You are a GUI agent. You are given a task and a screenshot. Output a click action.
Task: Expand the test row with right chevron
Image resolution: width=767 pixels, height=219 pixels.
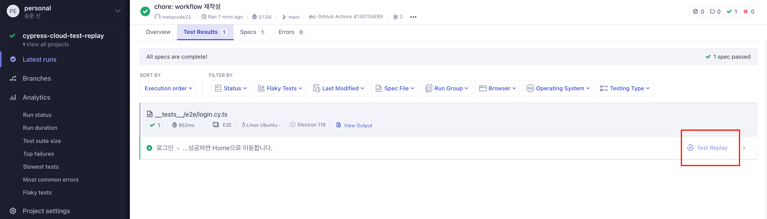(x=744, y=148)
